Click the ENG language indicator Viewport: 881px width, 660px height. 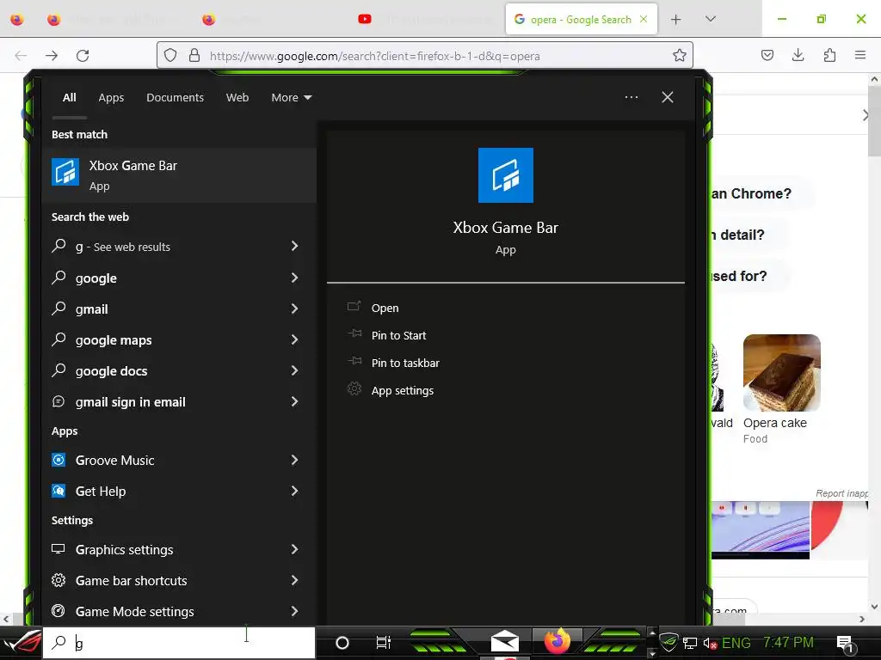(736, 643)
